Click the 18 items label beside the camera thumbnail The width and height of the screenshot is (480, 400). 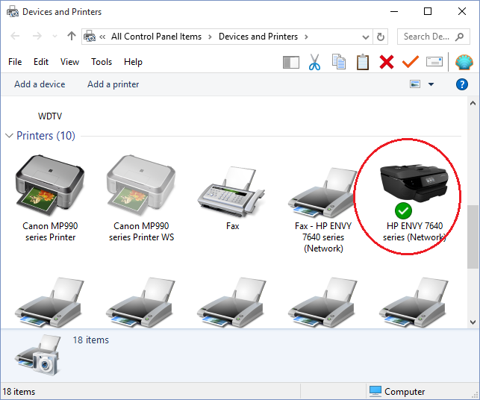[91, 340]
